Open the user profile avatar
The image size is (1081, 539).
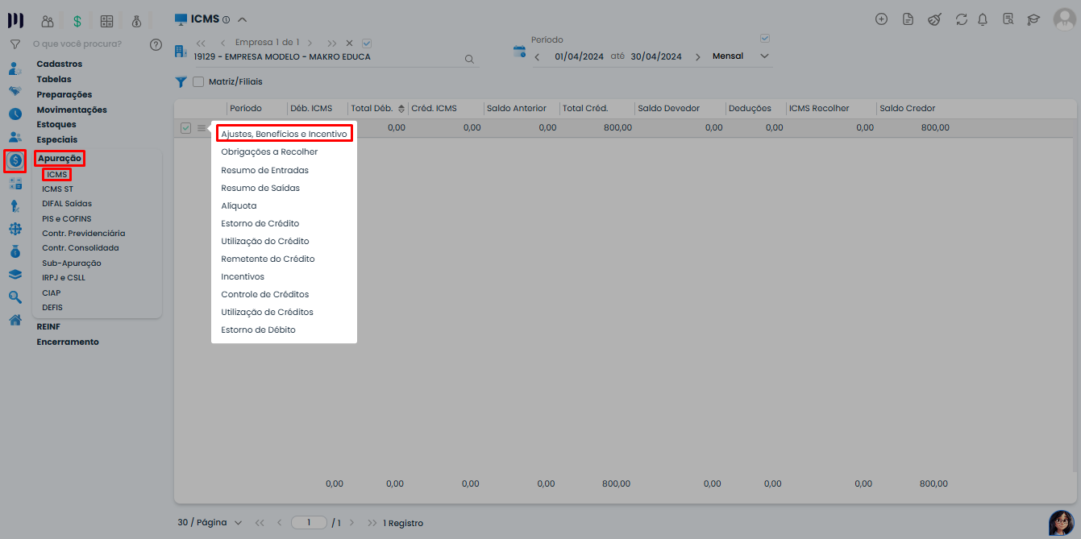click(x=1065, y=19)
